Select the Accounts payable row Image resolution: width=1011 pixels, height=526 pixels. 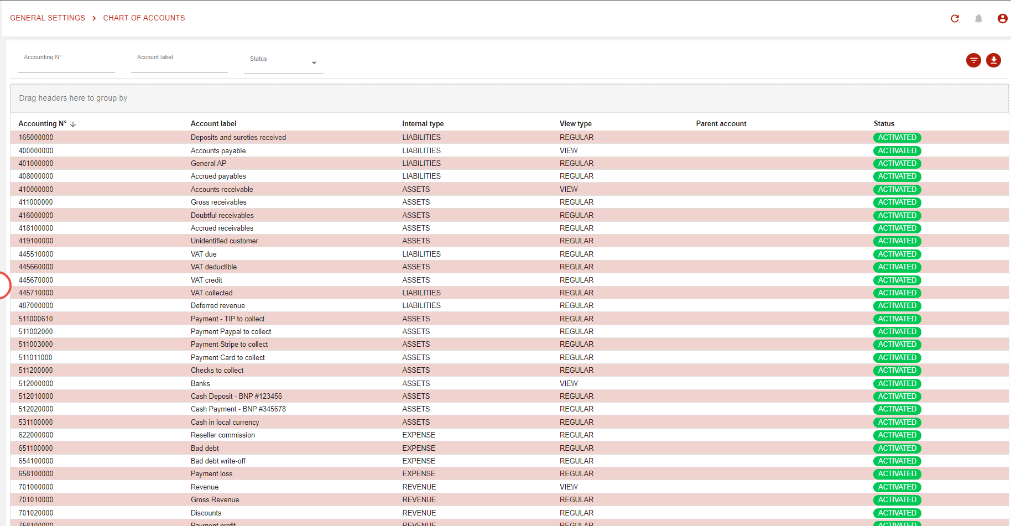[218, 150]
